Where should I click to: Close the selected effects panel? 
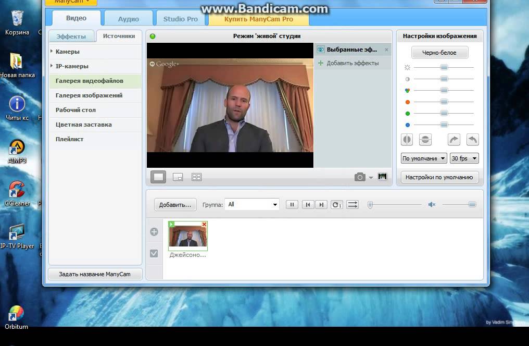[x=386, y=50]
